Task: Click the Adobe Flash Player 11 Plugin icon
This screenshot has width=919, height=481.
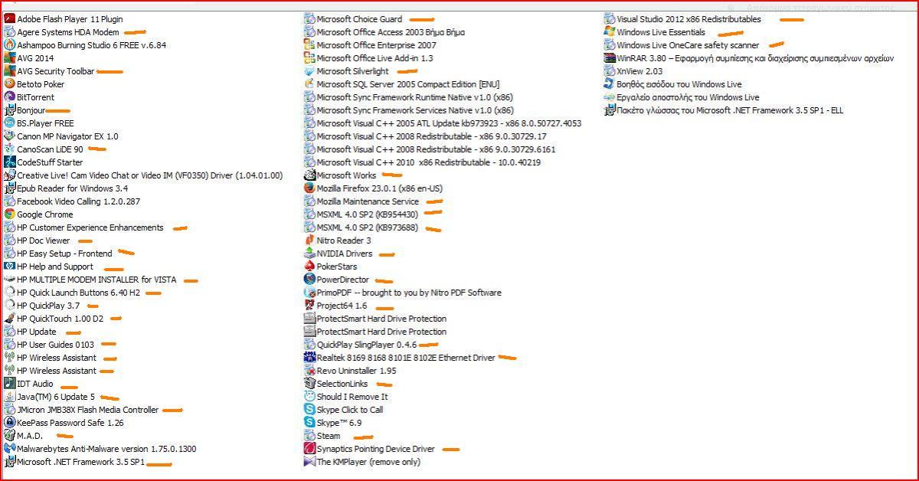Action: click(x=9, y=19)
